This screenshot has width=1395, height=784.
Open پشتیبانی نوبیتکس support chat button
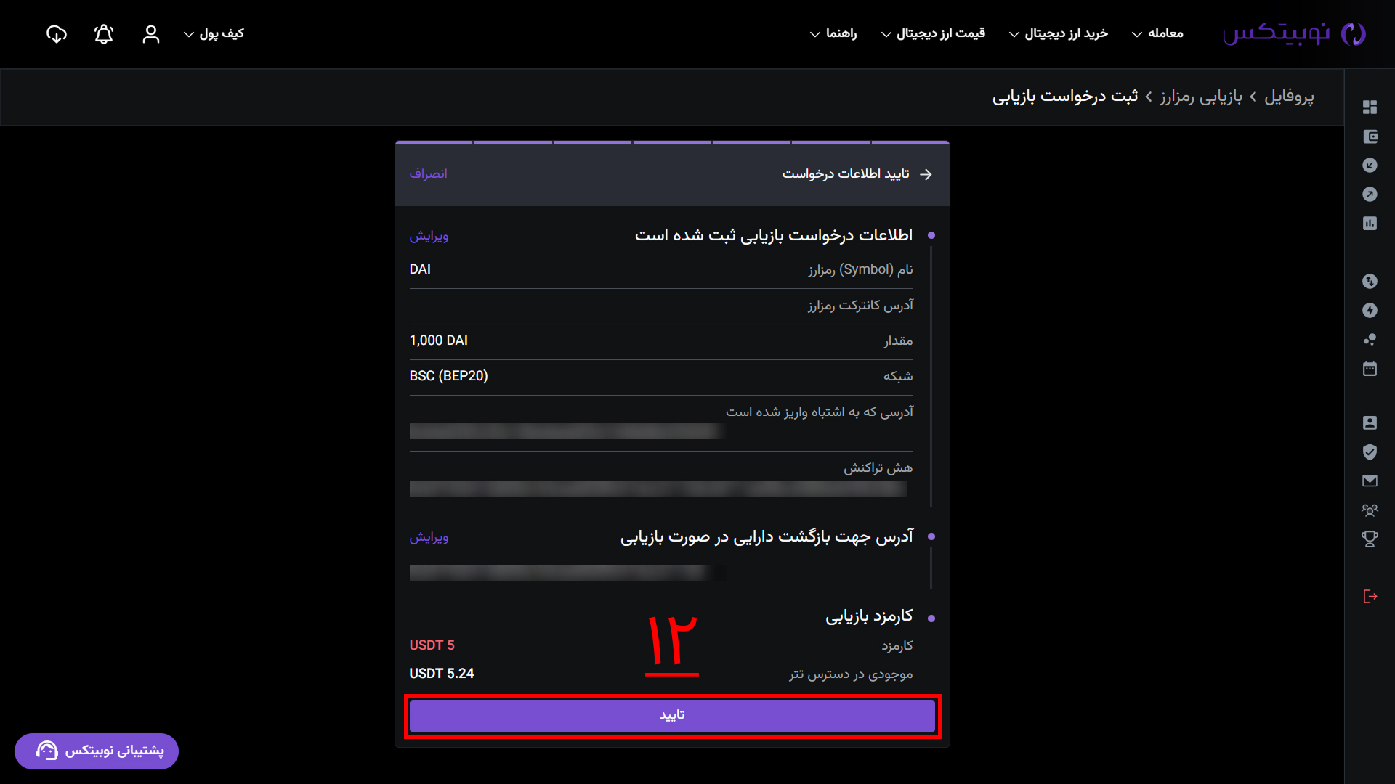click(x=97, y=751)
